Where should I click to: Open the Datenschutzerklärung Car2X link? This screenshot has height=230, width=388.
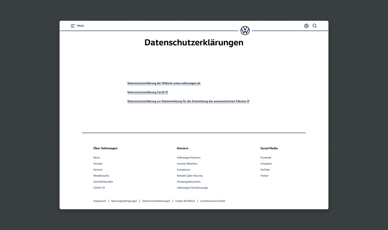click(x=146, y=92)
